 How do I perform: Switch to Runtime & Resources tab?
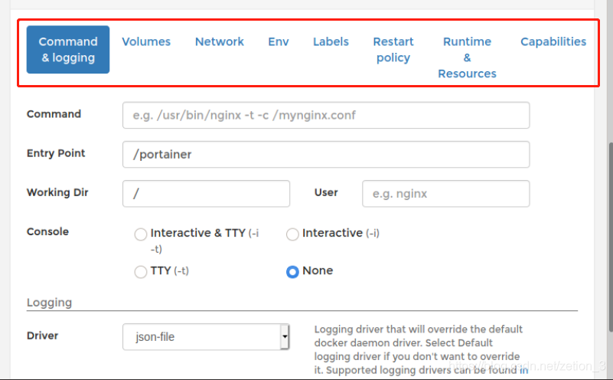(x=467, y=57)
